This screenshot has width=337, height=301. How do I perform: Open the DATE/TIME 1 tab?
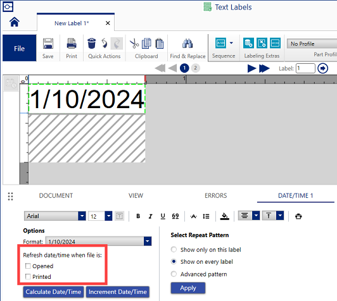pos(296,195)
